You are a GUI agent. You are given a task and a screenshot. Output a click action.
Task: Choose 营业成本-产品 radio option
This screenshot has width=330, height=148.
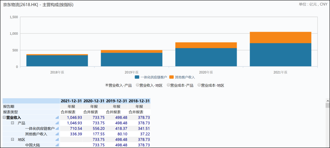[168, 85]
